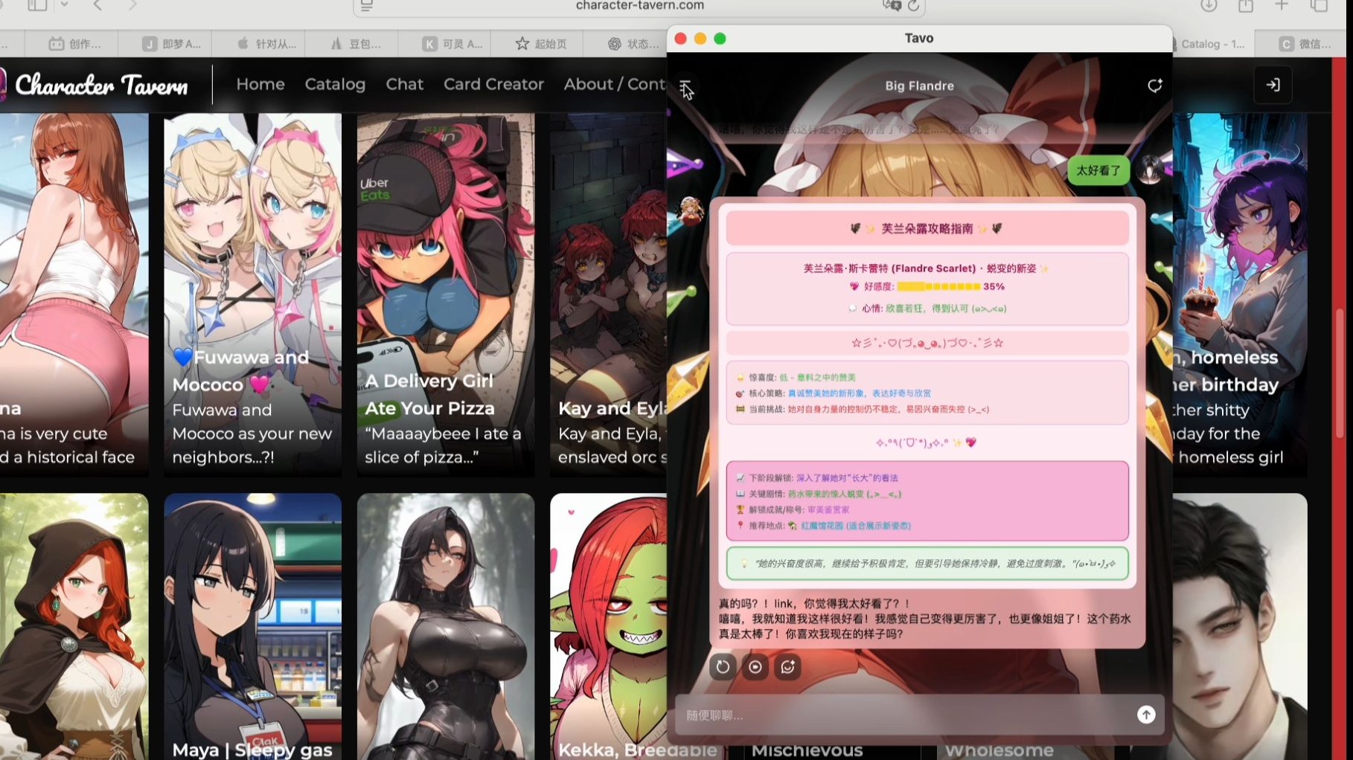Click the 太好看了 green message bubble
This screenshot has height=760, width=1353.
click(1098, 170)
